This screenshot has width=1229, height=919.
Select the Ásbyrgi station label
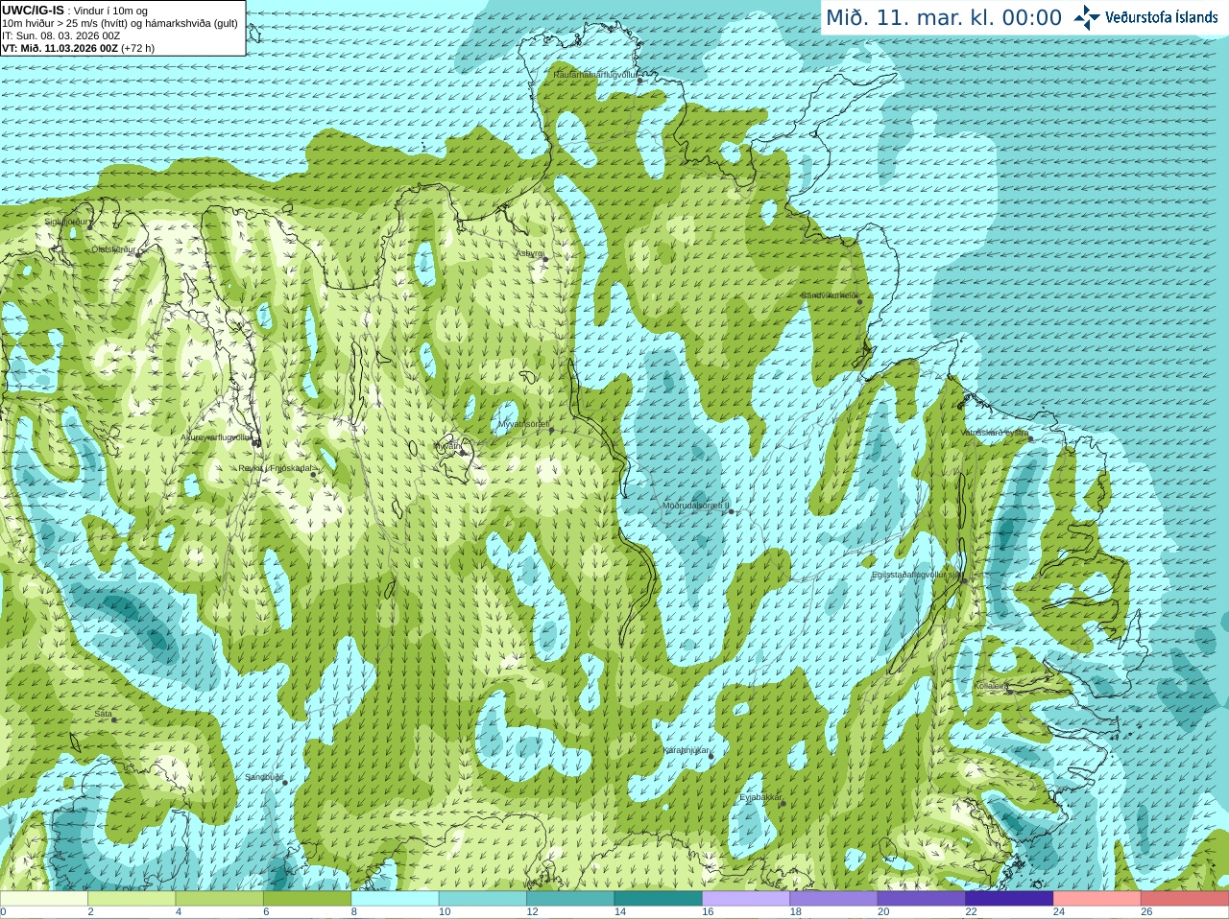530,253
